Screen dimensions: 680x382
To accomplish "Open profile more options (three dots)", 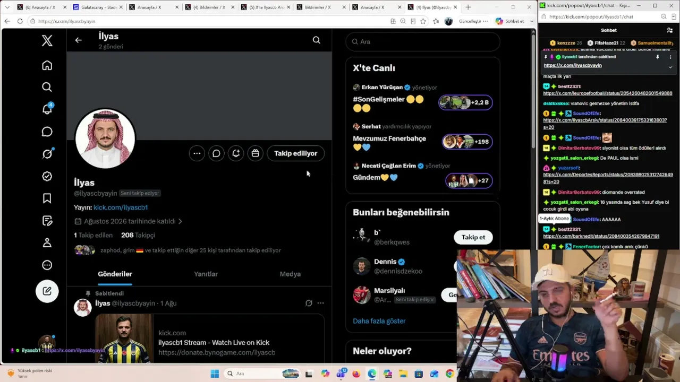I will click(x=197, y=153).
